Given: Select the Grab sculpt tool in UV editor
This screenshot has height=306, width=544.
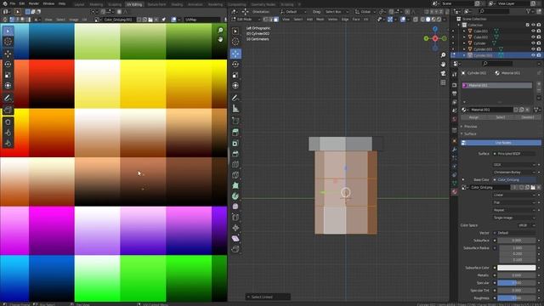Looking at the screenshot, I should (8, 122).
